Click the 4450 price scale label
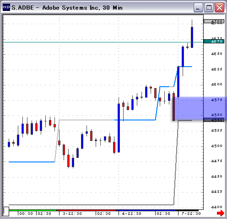The image size is (227, 219). [217, 177]
